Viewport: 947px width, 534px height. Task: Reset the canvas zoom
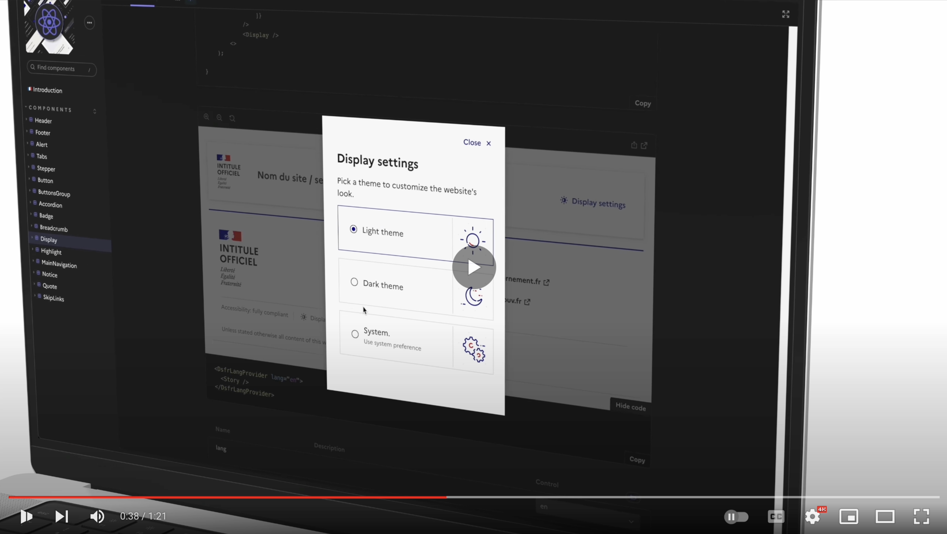click(x=232, y=118)
